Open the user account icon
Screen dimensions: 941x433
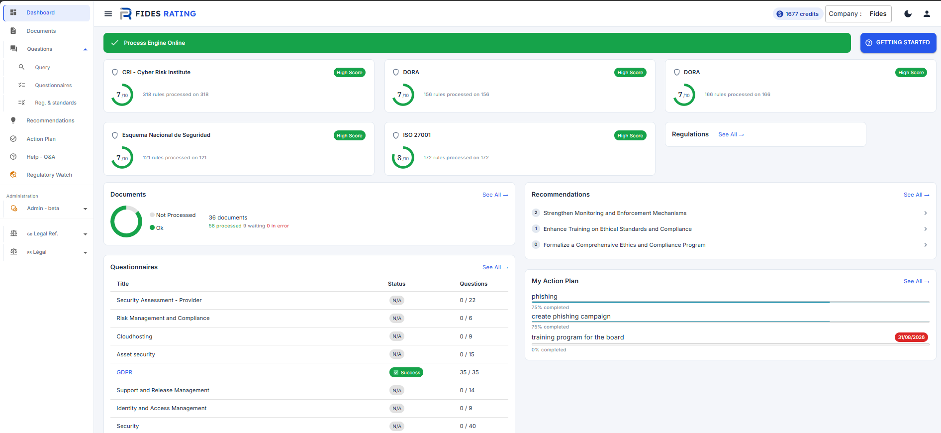coord(927,14)
